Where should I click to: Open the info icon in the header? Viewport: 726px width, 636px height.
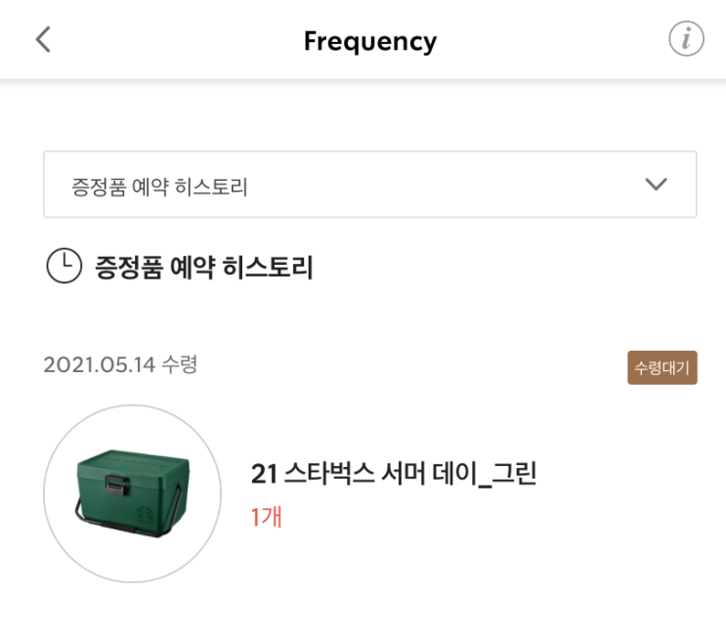coord(686,39)
